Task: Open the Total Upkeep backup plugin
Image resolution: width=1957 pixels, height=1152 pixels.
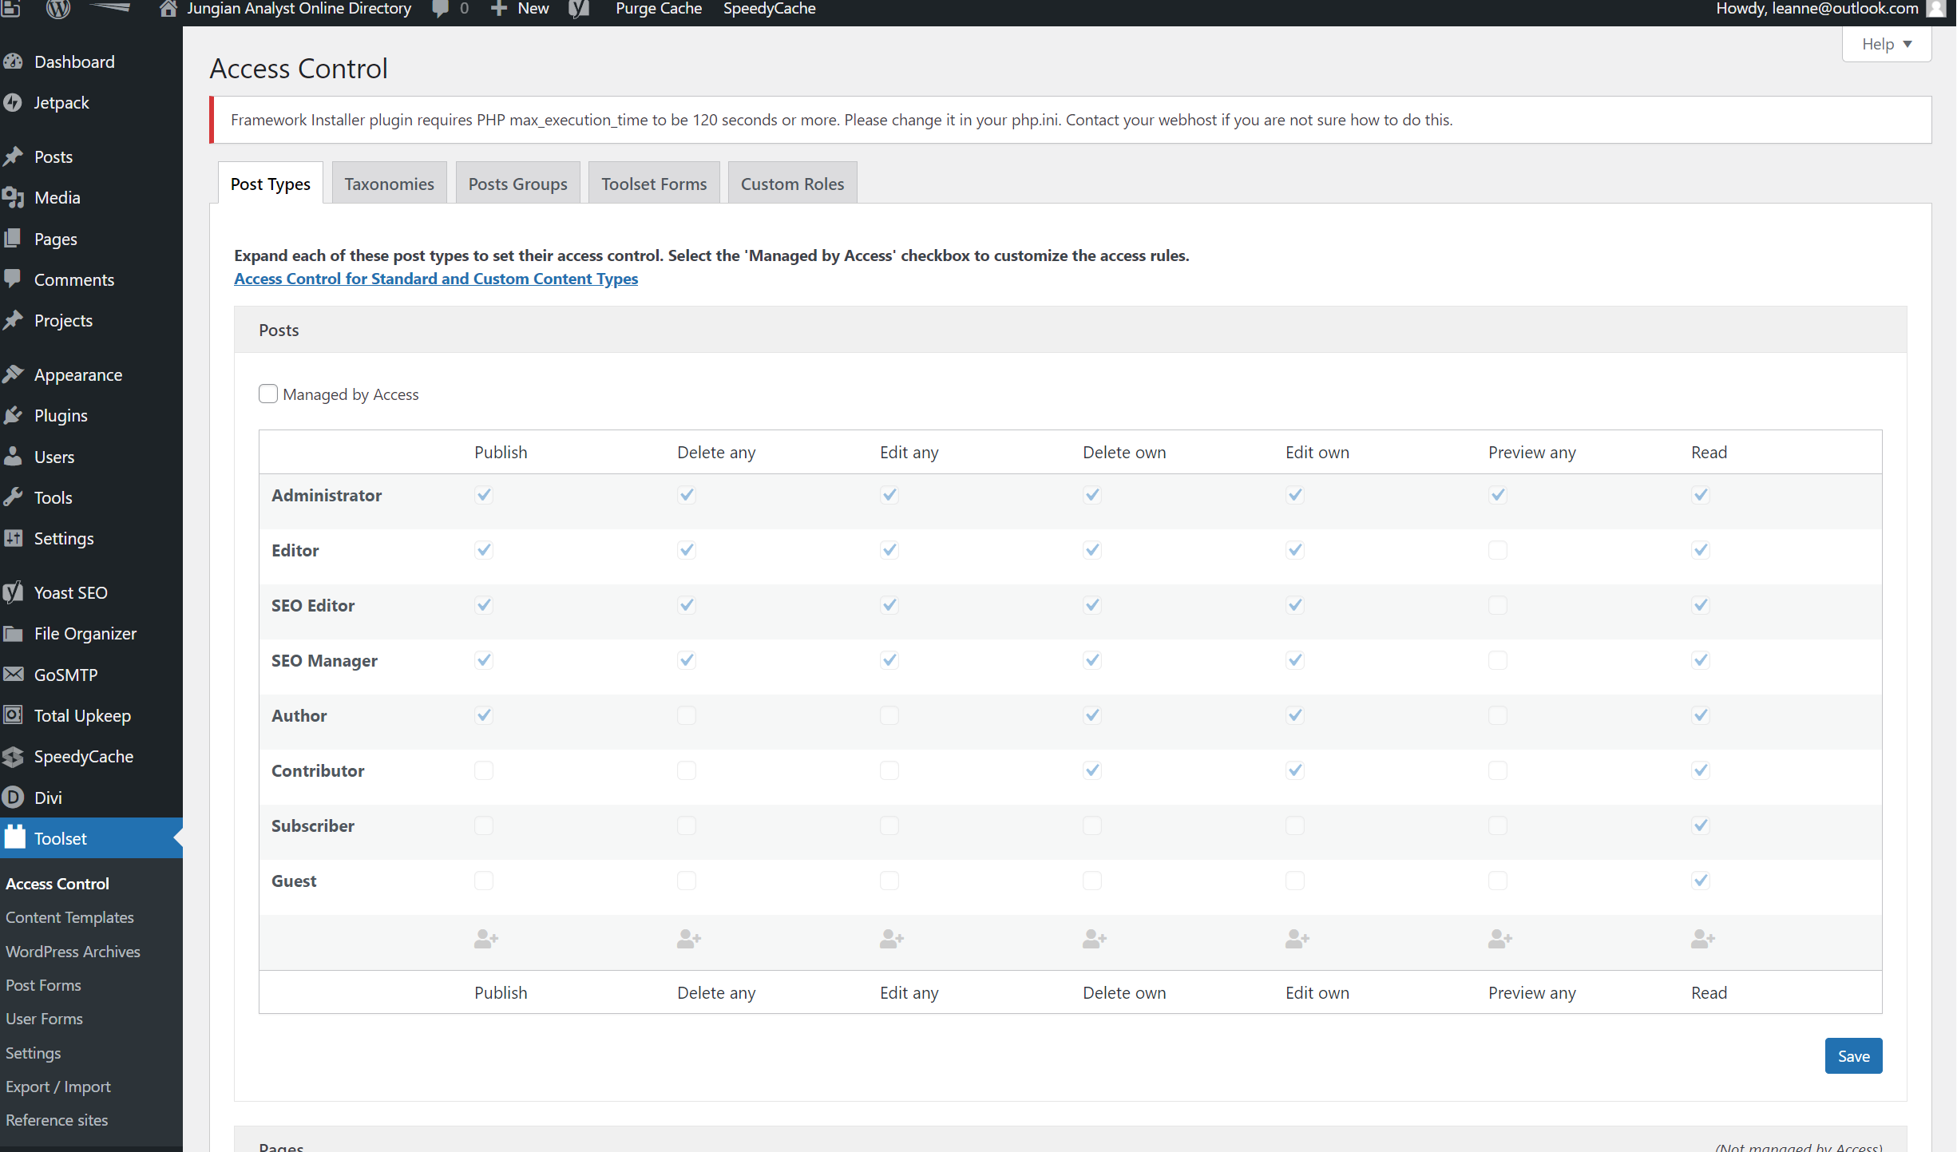Action: coord(82,715)
